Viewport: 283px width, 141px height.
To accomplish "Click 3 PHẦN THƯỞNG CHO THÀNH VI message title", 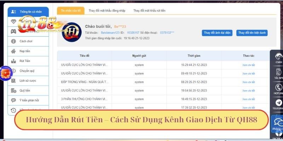I will click(84, 99).
